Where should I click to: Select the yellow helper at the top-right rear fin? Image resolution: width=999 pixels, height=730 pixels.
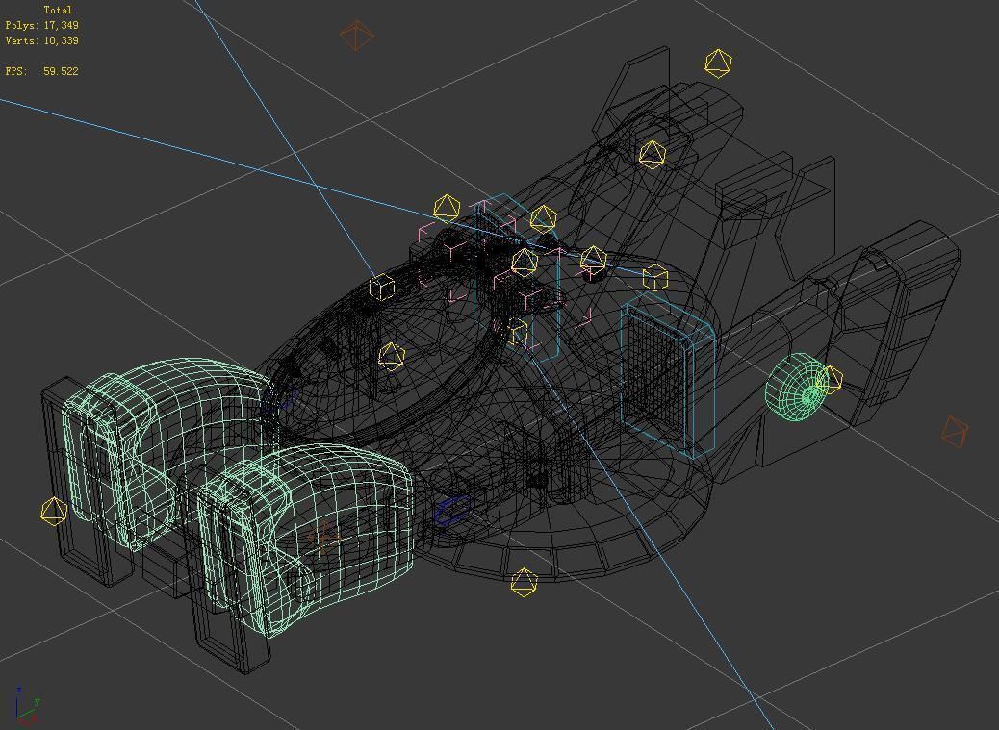pos(719,63)
